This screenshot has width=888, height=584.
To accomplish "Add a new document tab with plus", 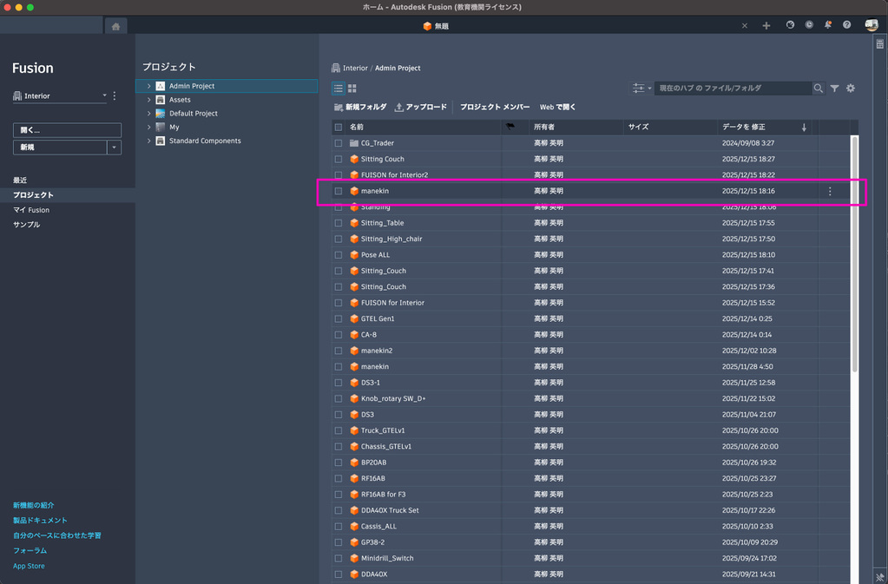I will click(766, 26).
